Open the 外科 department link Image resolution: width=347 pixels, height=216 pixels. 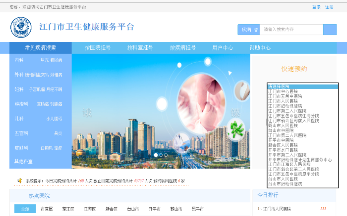point(19,75)
